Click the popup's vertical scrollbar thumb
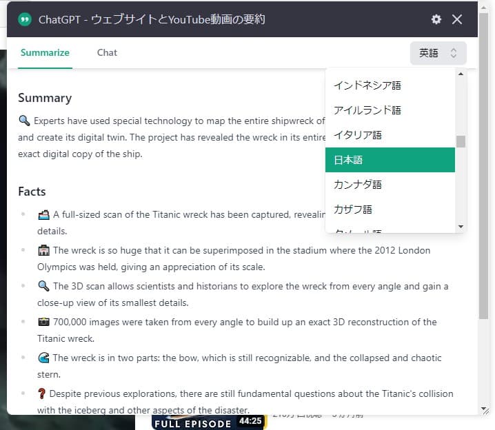495x430 pixels. point(483,165)
